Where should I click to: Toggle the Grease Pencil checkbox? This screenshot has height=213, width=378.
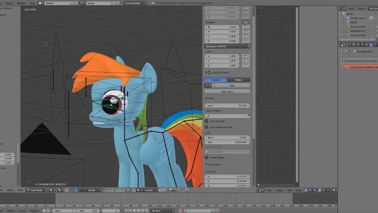point(210,72)
